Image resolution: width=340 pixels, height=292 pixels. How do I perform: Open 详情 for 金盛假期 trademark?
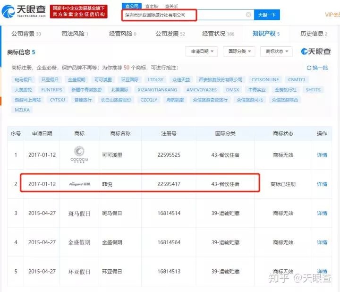pos(322,242)
